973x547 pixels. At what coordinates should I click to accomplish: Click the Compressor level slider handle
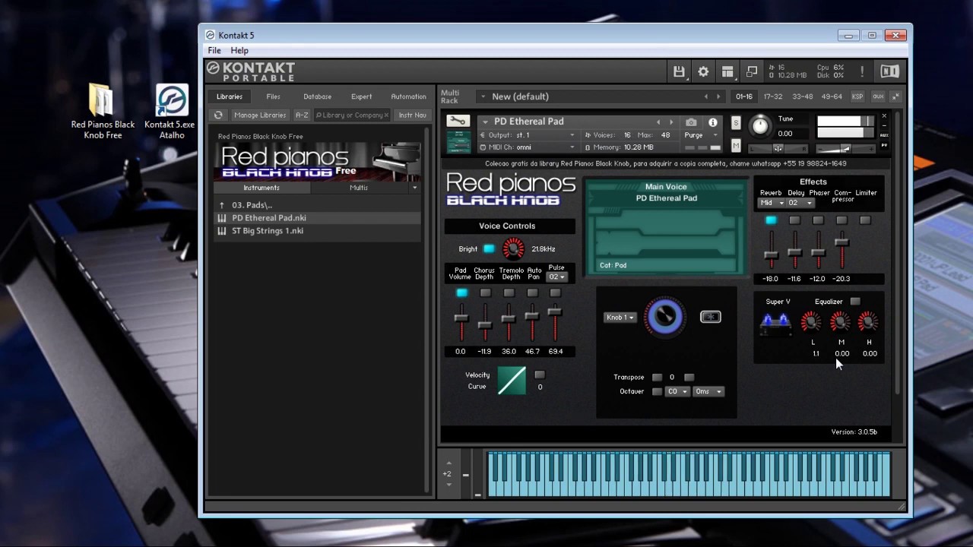[841, 242]
